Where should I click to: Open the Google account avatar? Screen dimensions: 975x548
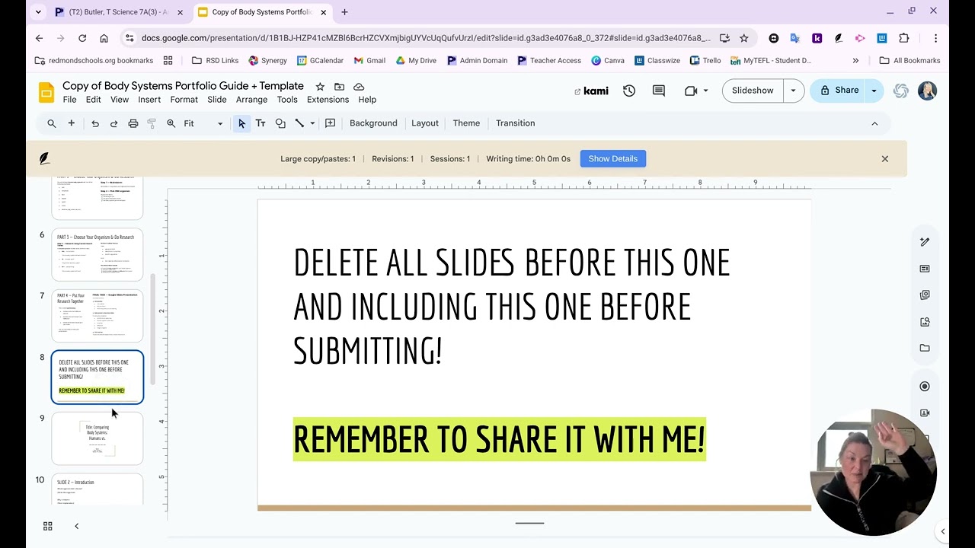pyautogui.click(x=928, y=91)
